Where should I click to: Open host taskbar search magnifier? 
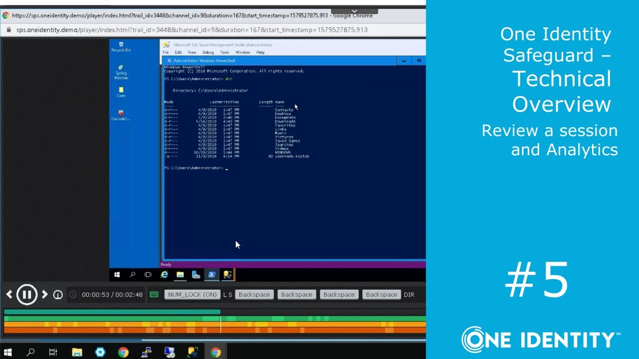[30, 353]
